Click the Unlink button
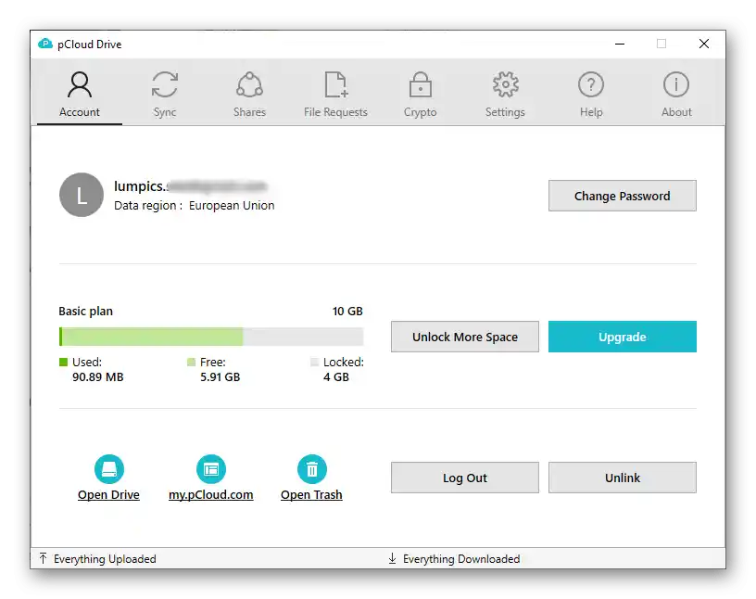The image size is (756, 599). click(x=622, y=478)
